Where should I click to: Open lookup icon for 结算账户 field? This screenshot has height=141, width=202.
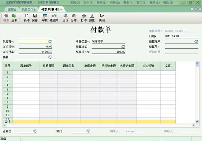(196, 41)
